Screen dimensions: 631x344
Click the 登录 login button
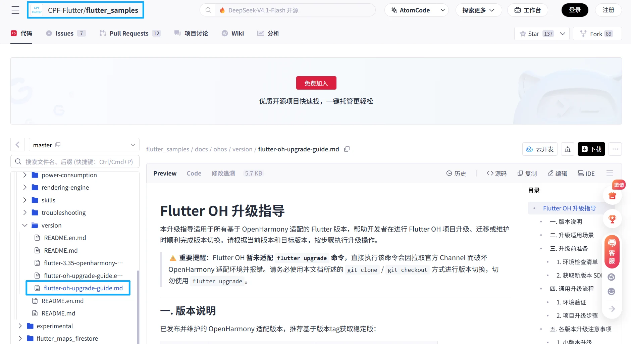click(575, 10)
